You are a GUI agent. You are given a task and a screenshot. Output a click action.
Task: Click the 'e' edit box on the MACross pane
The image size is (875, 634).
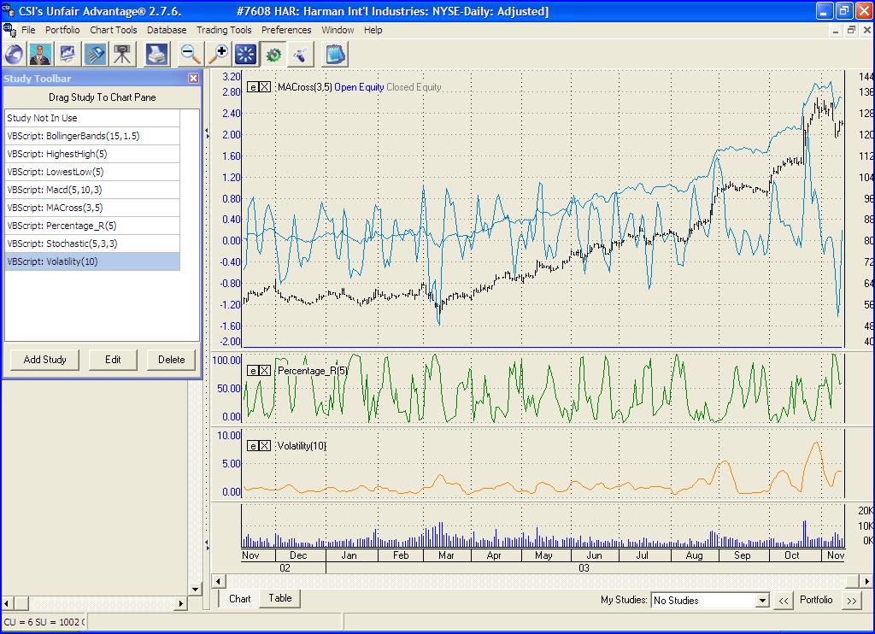click(x=253, y=87)
